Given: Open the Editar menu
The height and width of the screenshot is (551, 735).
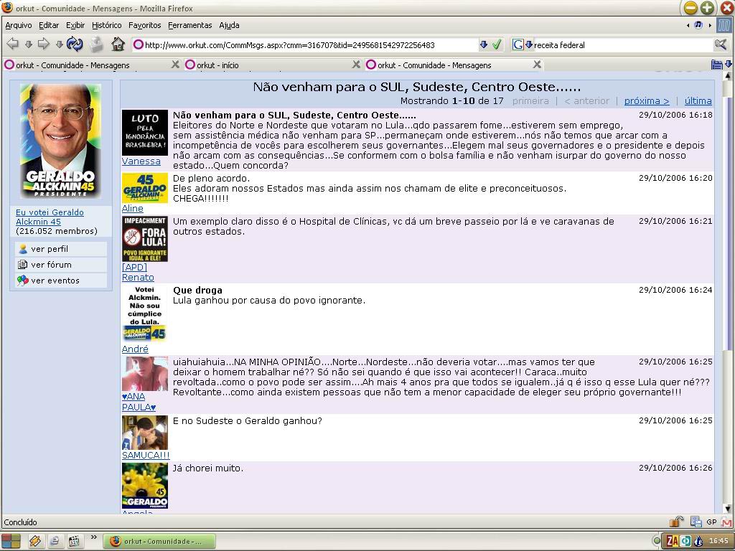Looking at the screenshot, I should (49, 25).
